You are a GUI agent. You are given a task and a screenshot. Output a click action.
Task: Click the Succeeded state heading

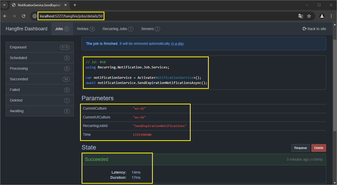97,159
